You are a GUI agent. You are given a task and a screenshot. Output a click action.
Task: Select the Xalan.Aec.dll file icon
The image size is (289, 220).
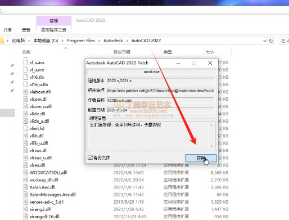click(25, 187)
